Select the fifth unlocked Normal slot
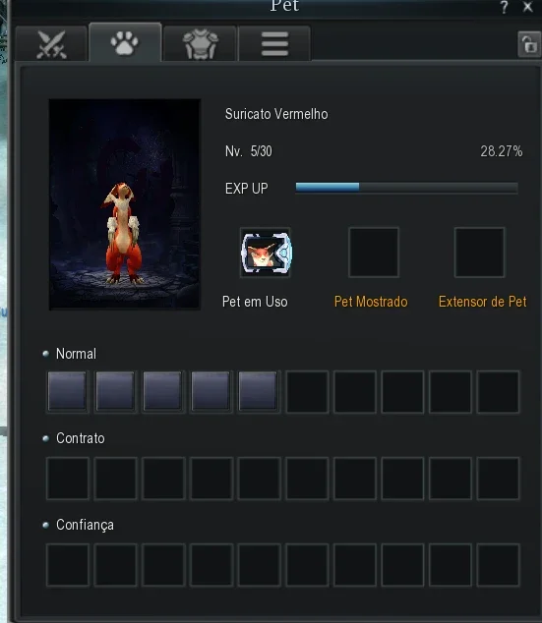The height and width of the screenshot is (623, 542). pyautogui.click(x=259, y=392)
